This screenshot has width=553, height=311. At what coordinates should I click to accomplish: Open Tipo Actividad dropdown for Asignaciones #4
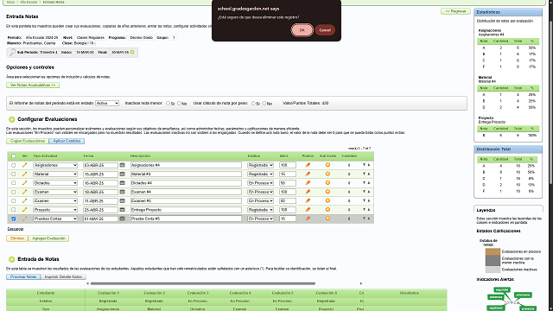click(55, 165)
